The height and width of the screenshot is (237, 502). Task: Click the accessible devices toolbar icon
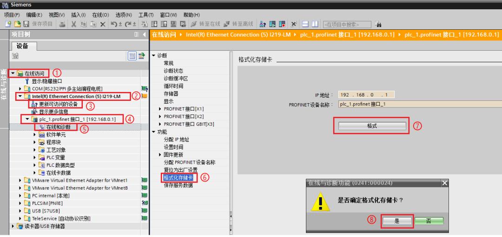(262, 24)
